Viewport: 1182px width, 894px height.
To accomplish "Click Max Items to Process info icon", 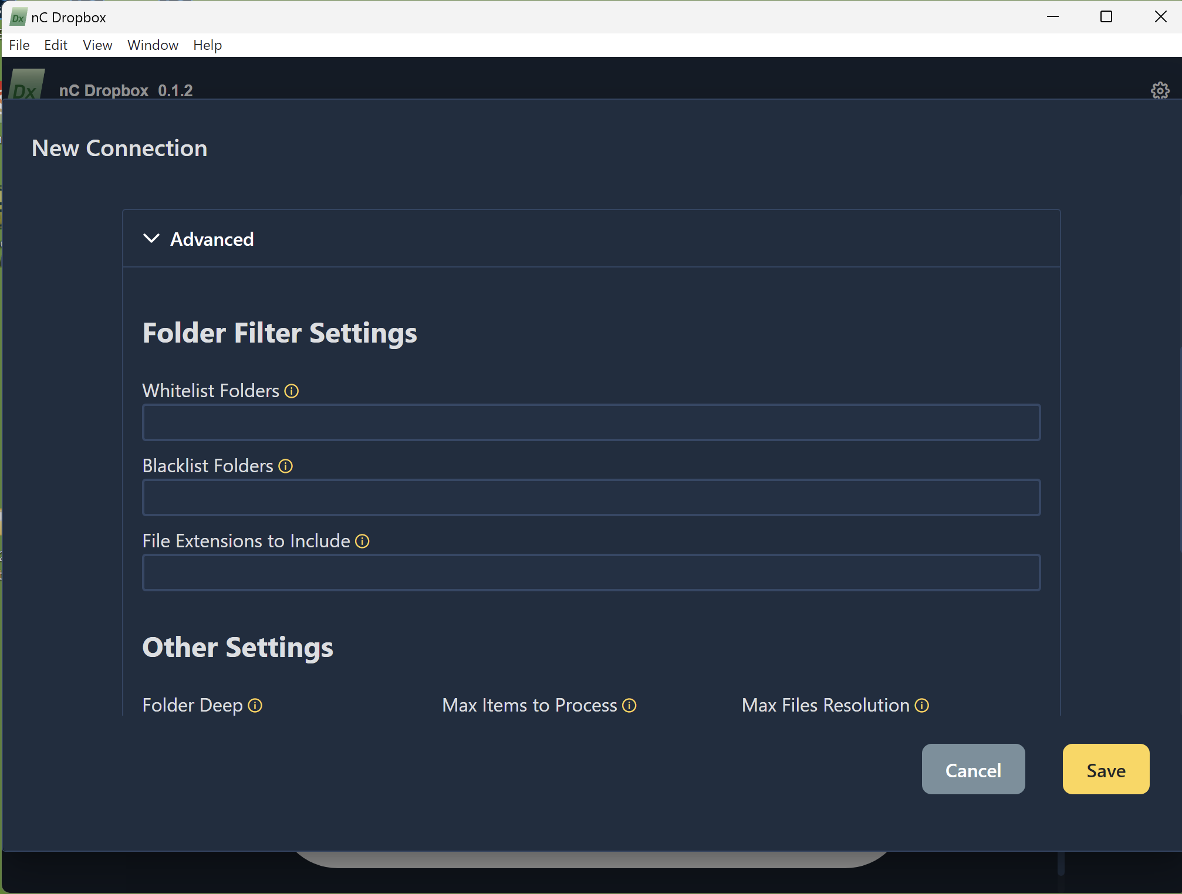I will coord(629,705).
